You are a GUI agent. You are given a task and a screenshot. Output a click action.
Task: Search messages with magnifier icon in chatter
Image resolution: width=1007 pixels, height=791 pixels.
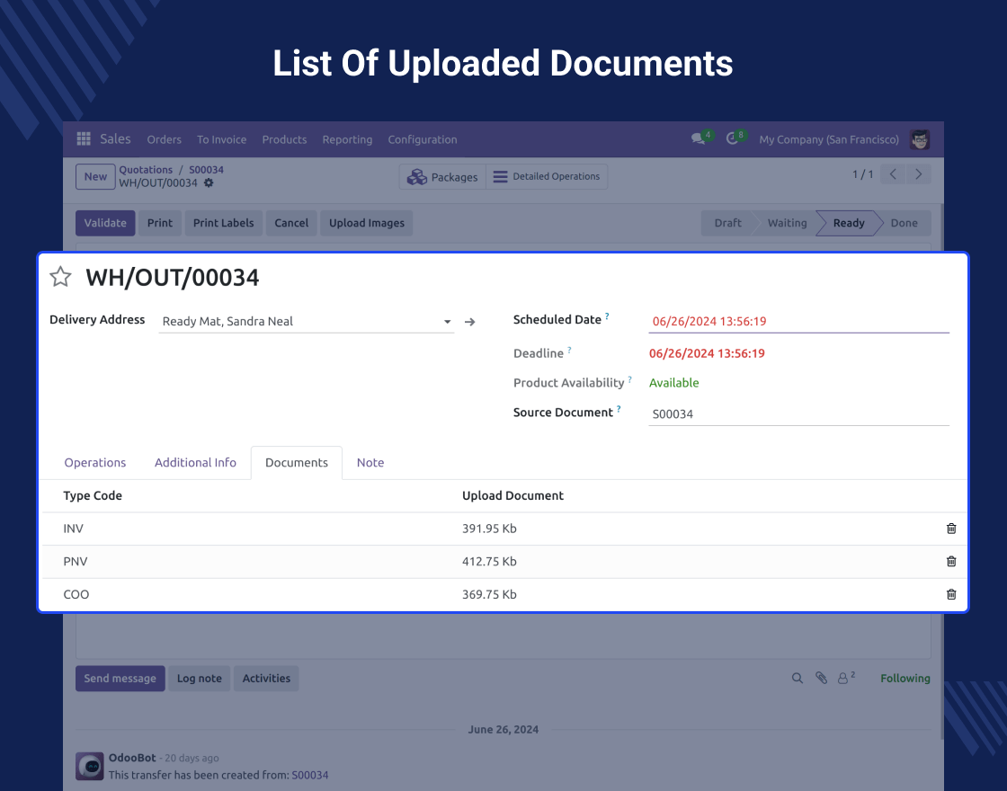797,678
